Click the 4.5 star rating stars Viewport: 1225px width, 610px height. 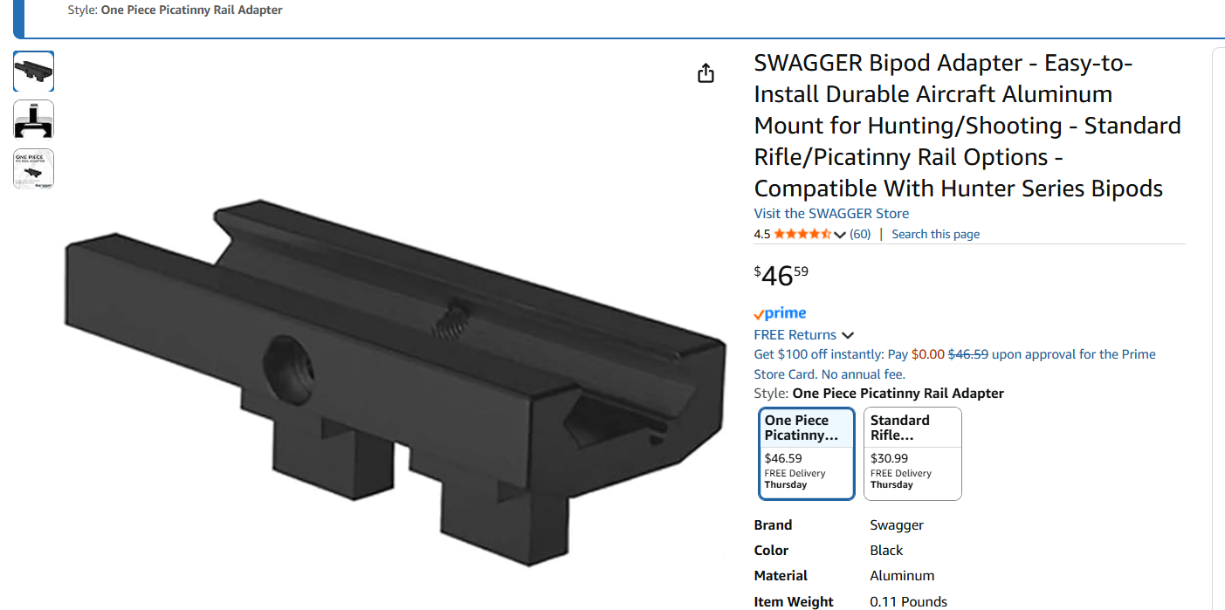802,234
